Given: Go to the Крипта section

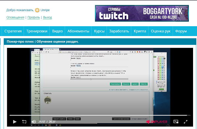Looking at the screenshot, I should pyautogui.click(x=140, y=31).
